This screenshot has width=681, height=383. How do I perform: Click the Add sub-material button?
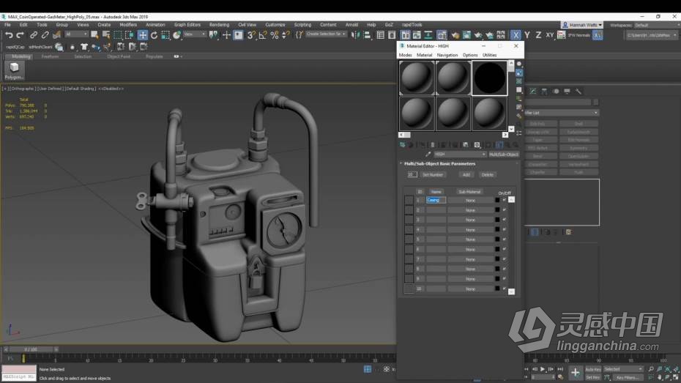pyautogui.click(x=466, y=174)
